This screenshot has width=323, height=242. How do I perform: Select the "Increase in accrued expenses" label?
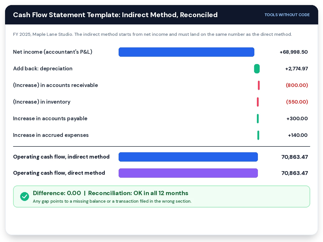(51, 135)
